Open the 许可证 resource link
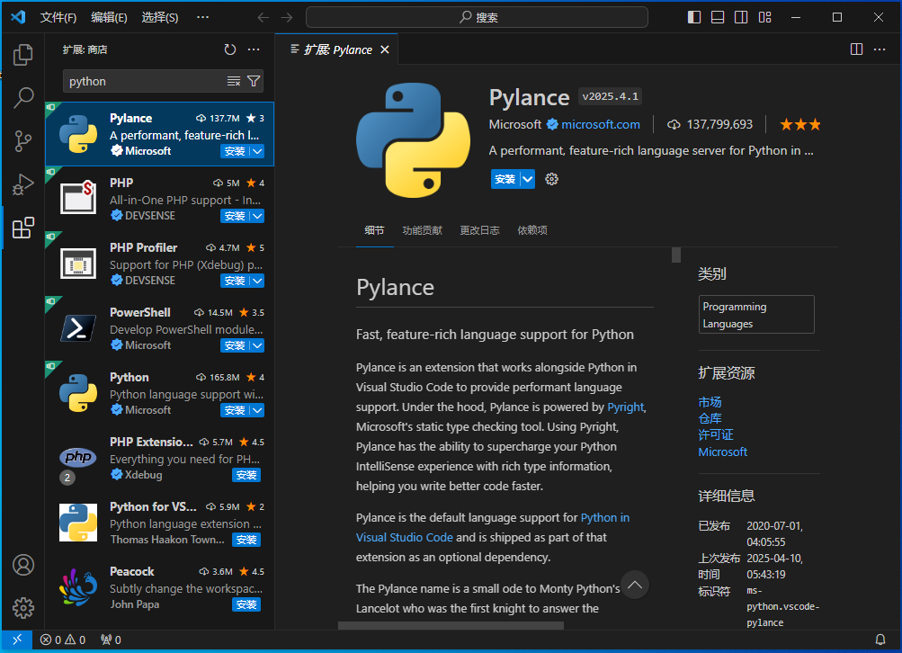Viewport: 902px width, 653px height. pyautogui.click(x=716, y=435)
